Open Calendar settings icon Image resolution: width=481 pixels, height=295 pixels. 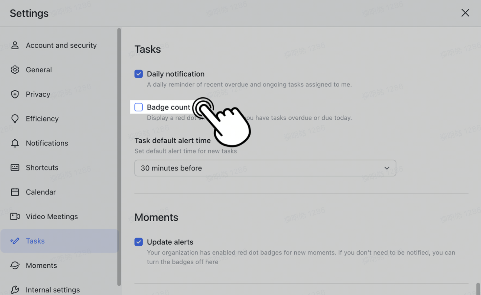point(15,192)
